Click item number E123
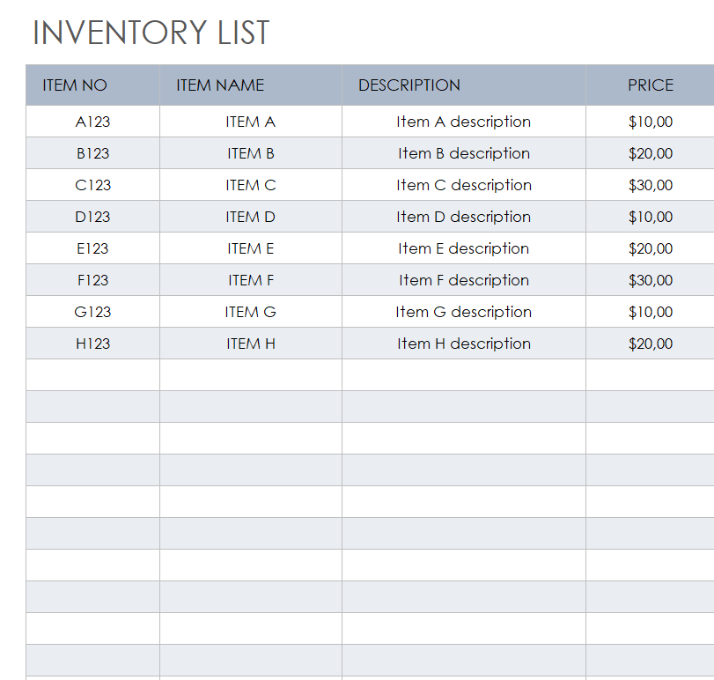Viewport: 714px width, 680px height. click(92, 248)
